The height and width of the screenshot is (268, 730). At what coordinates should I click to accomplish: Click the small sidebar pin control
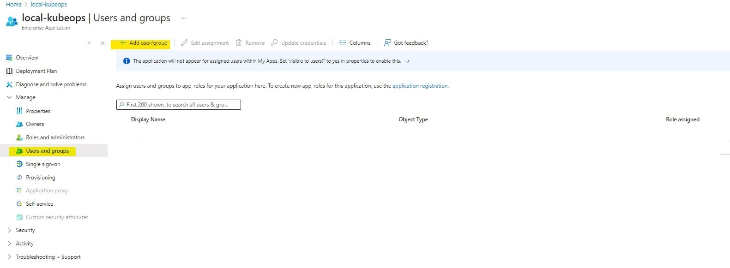[89, 43]
